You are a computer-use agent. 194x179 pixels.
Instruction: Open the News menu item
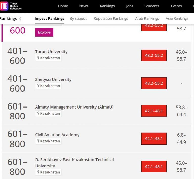[84, 6]
